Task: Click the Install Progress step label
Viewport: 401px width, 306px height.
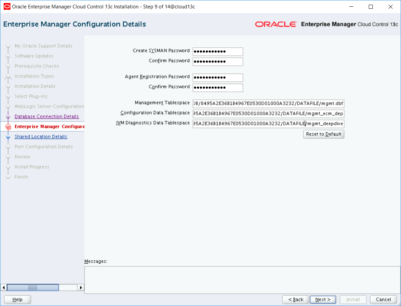Action: coord(32,167)
